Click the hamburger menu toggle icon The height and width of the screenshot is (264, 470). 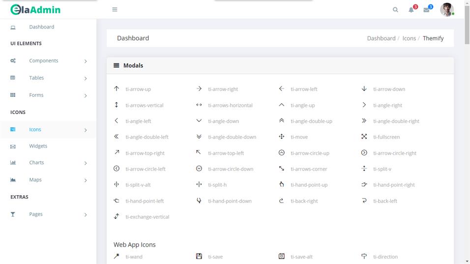click(115, 9)
